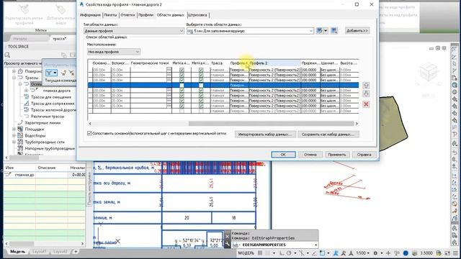Screen dimensions: 461x259
Task: Click the ortho mode icon in status bar
Action: (x=282, y=253)
